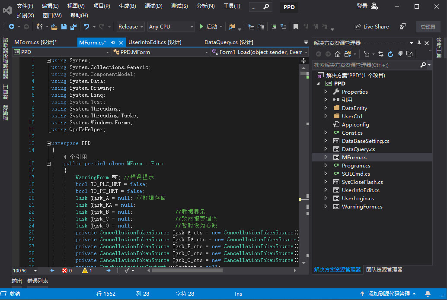The width and height of the screenshot is (447, 300).
Task: Click the account sign-in person icon
Action: (x=374, y=6)
